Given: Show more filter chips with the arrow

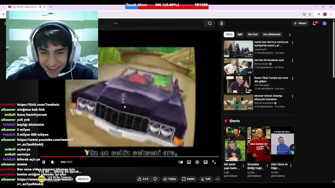Looking at the screenshot, I should [x=289, y=35].
